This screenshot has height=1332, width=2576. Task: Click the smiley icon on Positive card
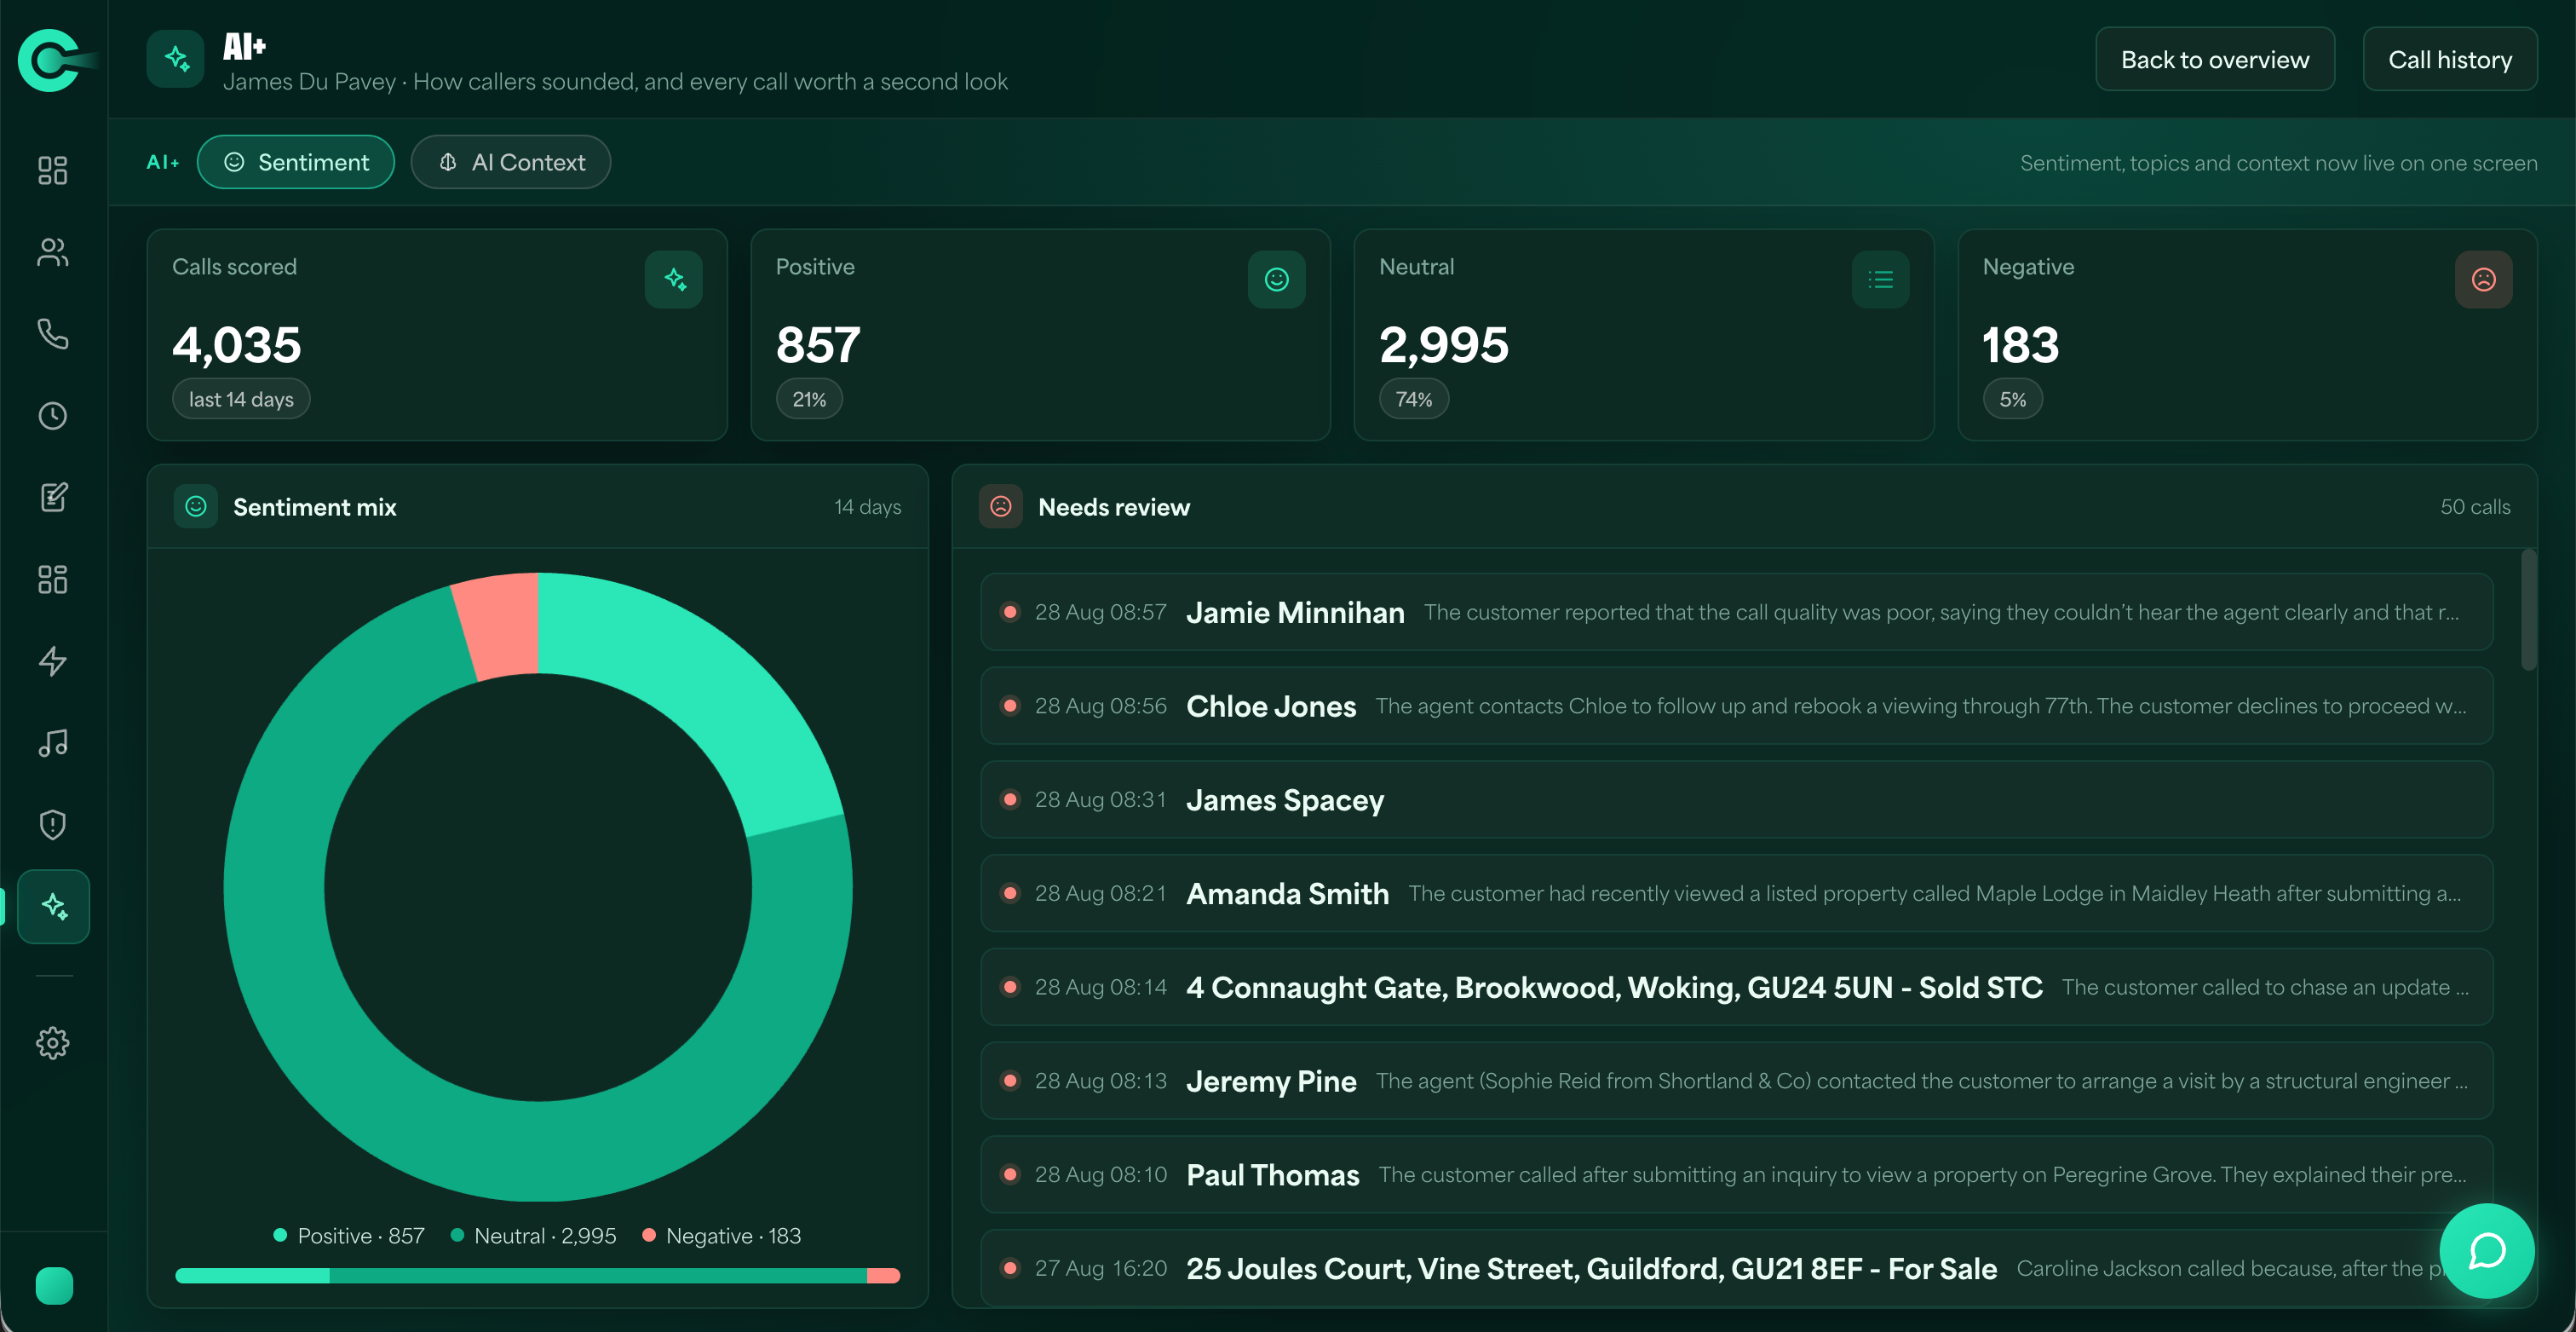1277,280
